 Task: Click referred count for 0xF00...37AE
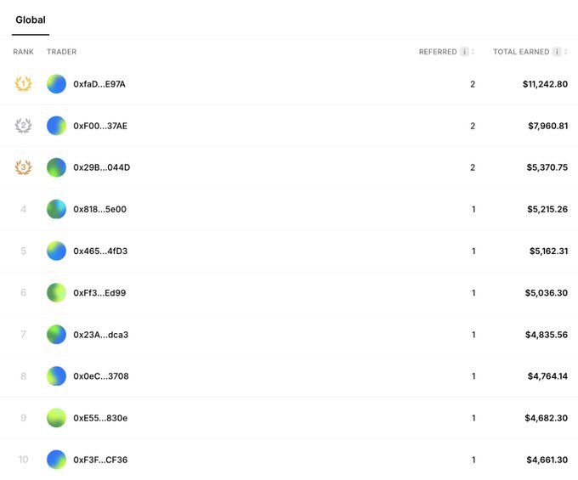[473, 126]
